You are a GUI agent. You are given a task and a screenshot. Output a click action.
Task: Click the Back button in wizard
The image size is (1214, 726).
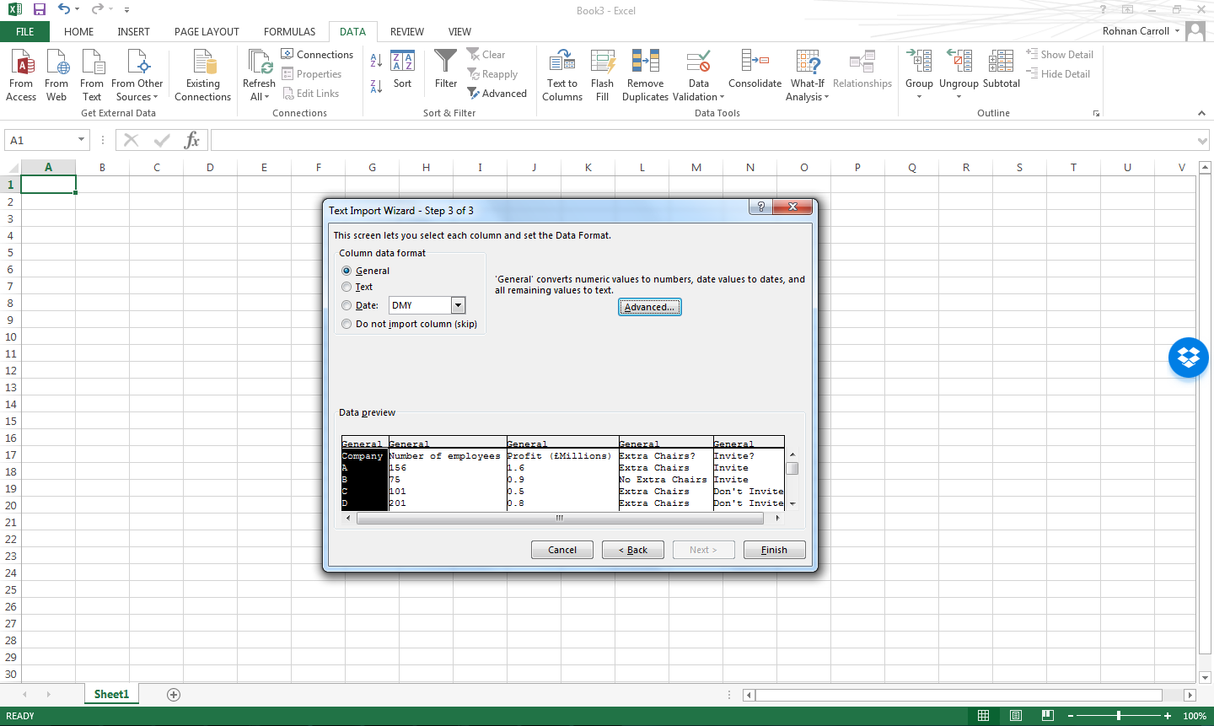tap(633, 550)
